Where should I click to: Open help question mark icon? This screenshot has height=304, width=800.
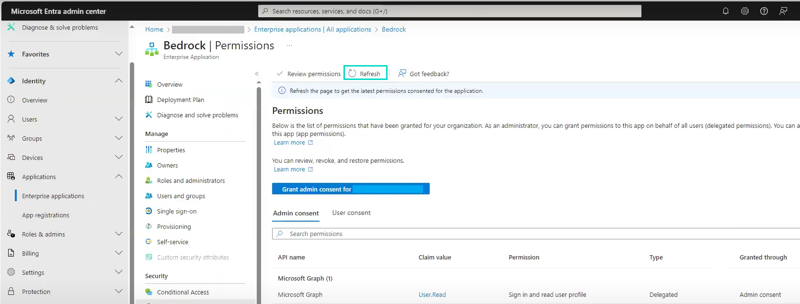pyautogui.click(x=764, y=11)
